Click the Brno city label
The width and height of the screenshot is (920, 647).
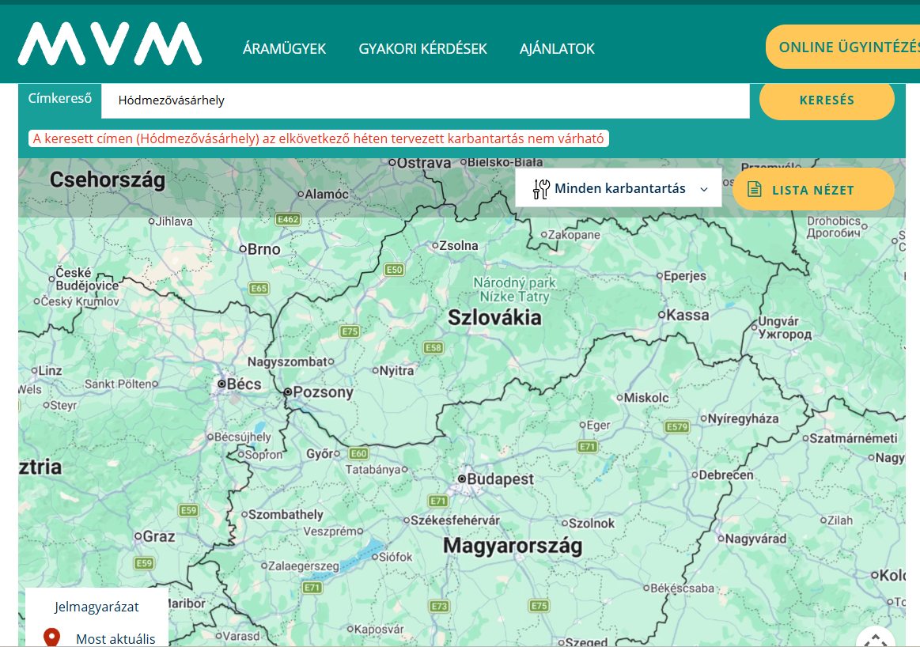point(263,249)
